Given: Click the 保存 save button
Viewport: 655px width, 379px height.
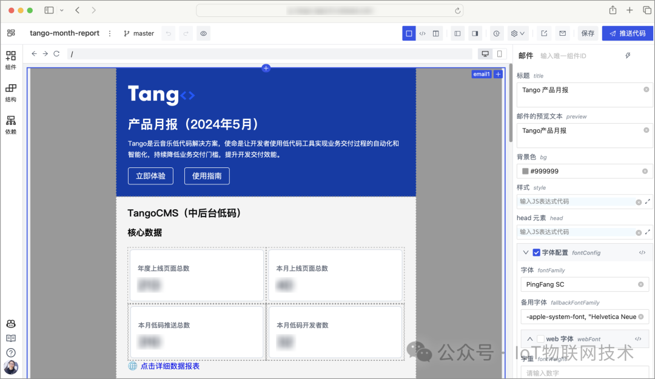Looking at the screenshot, I should (588, 33).
